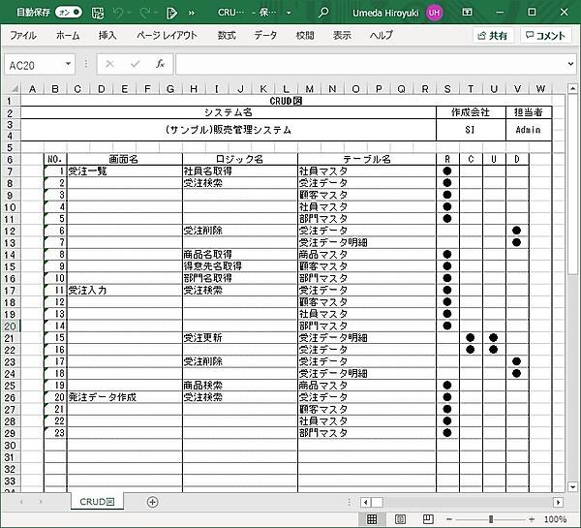Toggle the AutoSave switch

pos(69,13)
